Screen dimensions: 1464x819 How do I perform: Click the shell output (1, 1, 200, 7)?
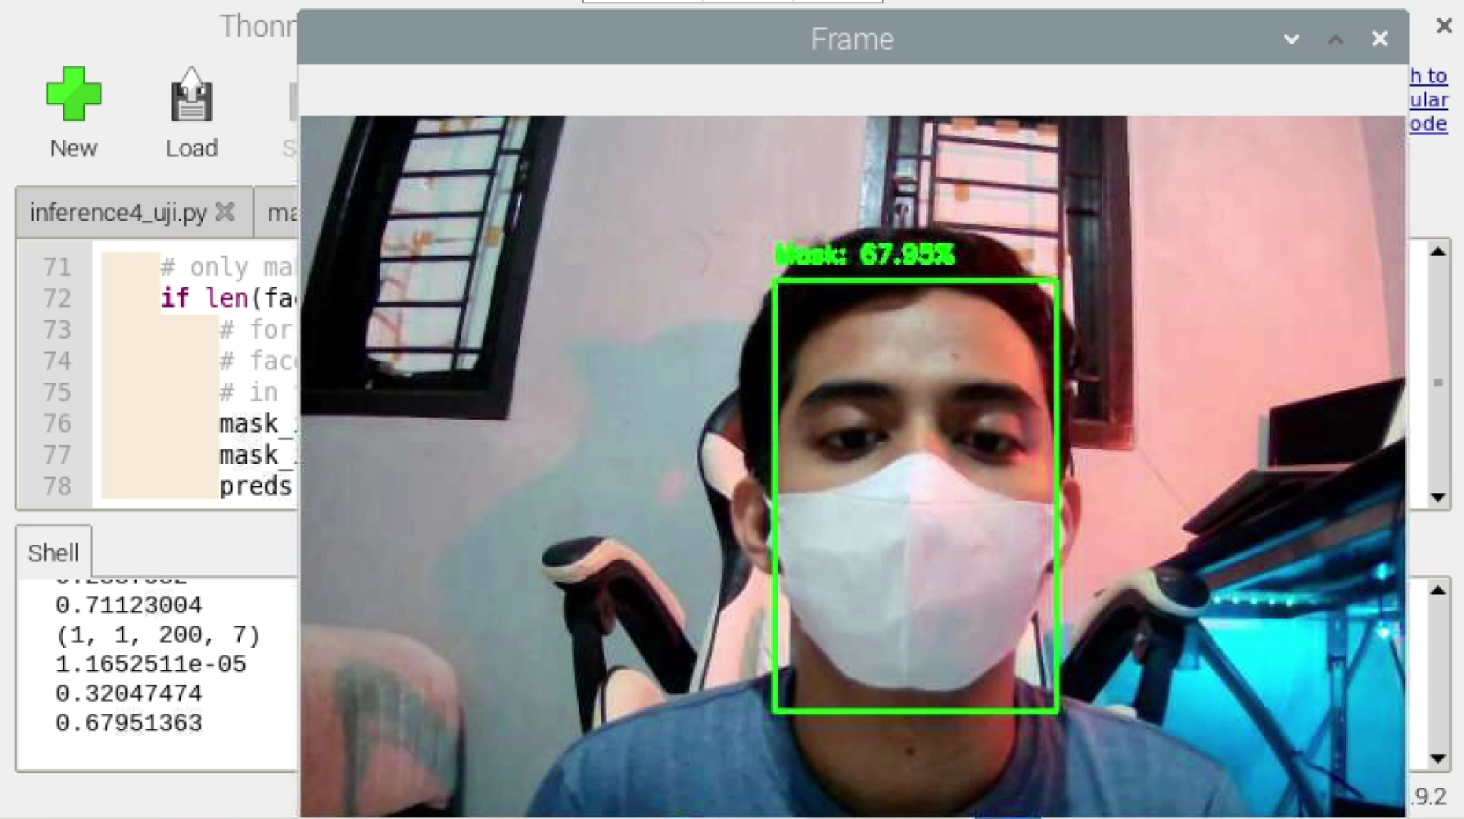[x=157, y=635]
